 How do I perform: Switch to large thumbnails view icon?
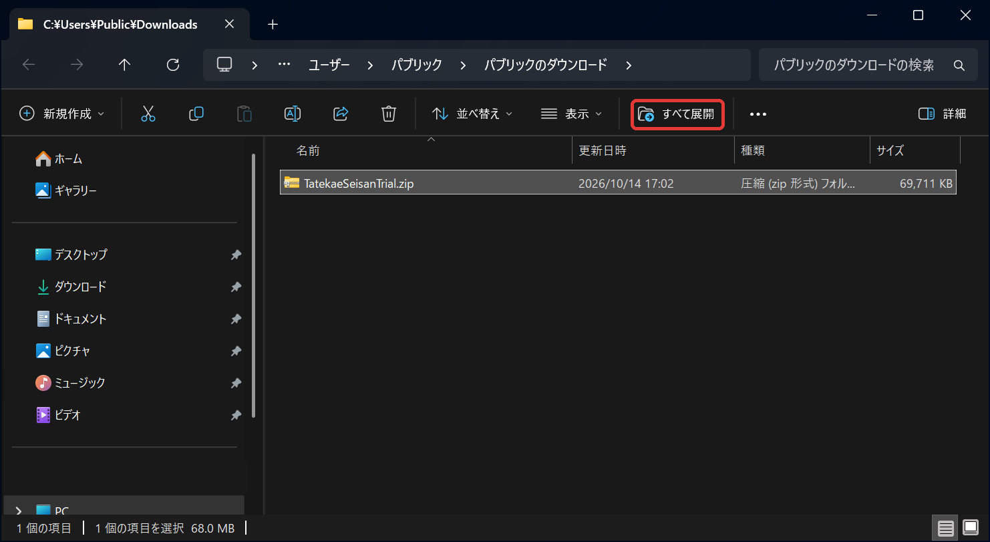(971, 528)
